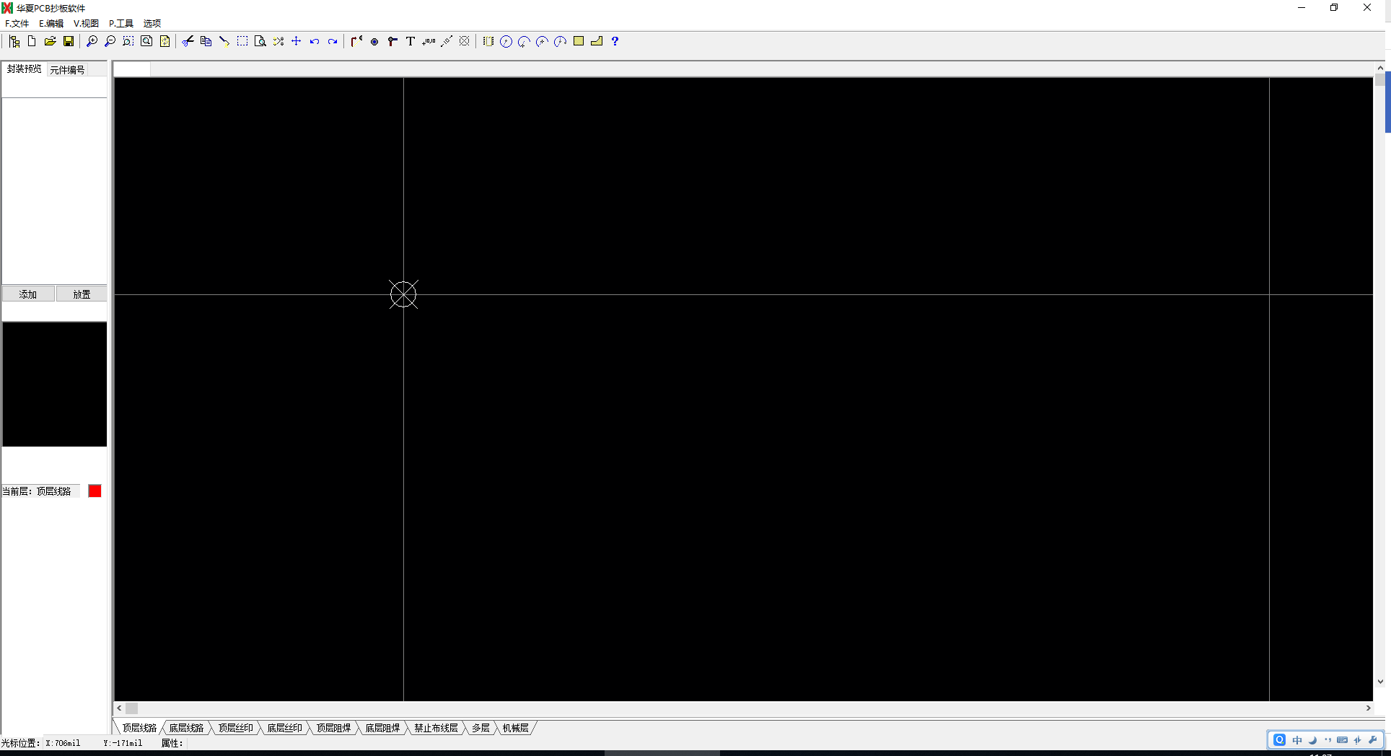This screenshot has height=756, width=1391.
Task: Select the arc by angle tool icon
Action: (x=560, y=41)
